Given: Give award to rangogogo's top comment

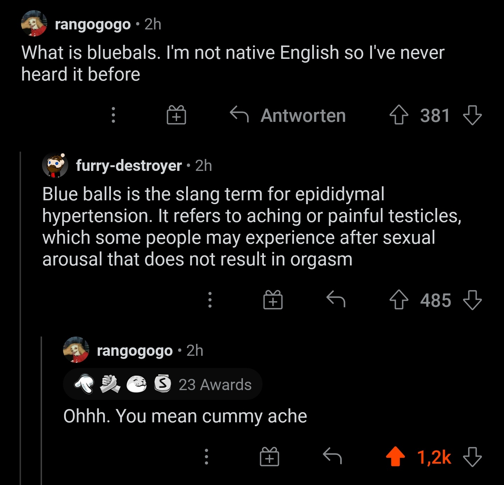Looking at the screenshot, I should click(x=176, y=115).
